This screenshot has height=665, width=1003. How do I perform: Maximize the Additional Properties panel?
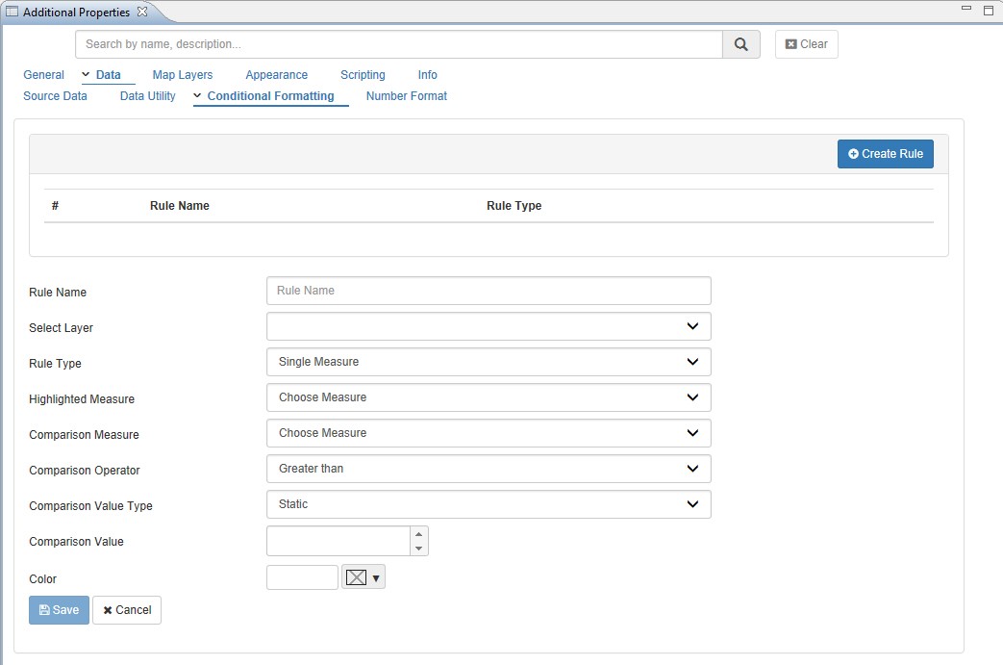coord(988,10)
